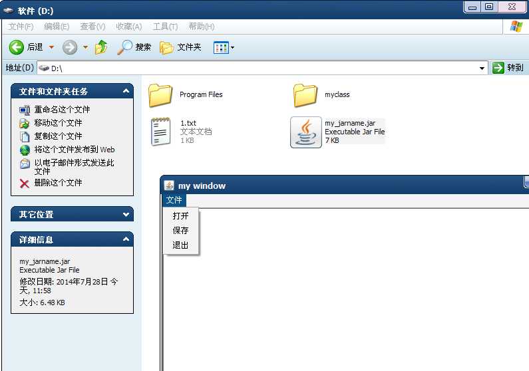The width and height of the screenshot is (529, 371).
Task: Select the 1.txt notepad file icon
Action: click(x=160, y=131)
